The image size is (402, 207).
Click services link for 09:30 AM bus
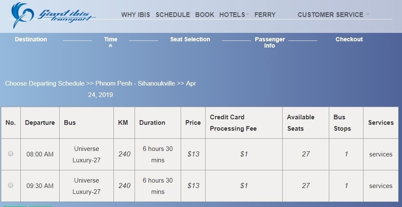pos(381,186)
